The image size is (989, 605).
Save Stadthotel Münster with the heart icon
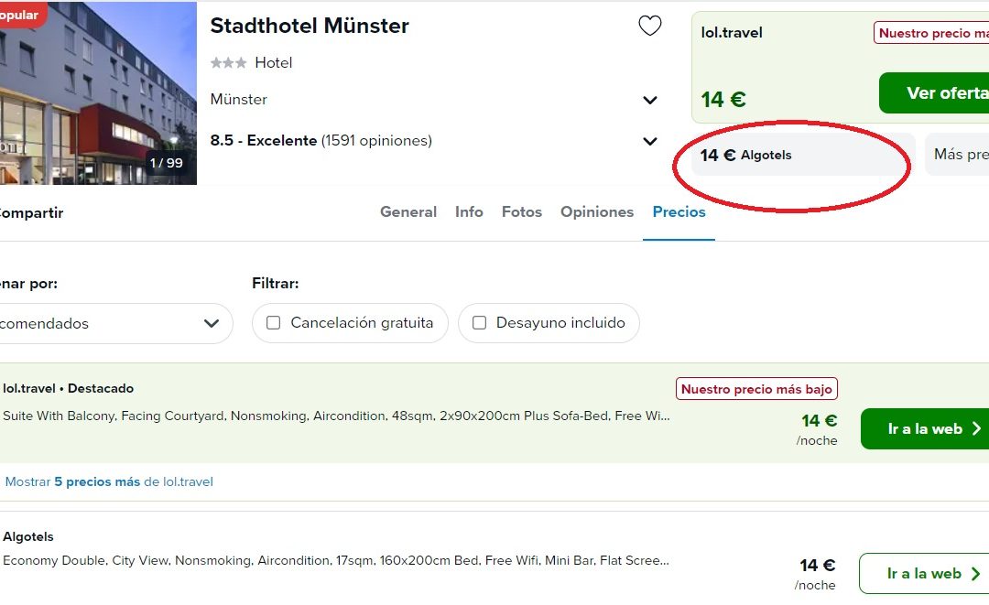649,26
